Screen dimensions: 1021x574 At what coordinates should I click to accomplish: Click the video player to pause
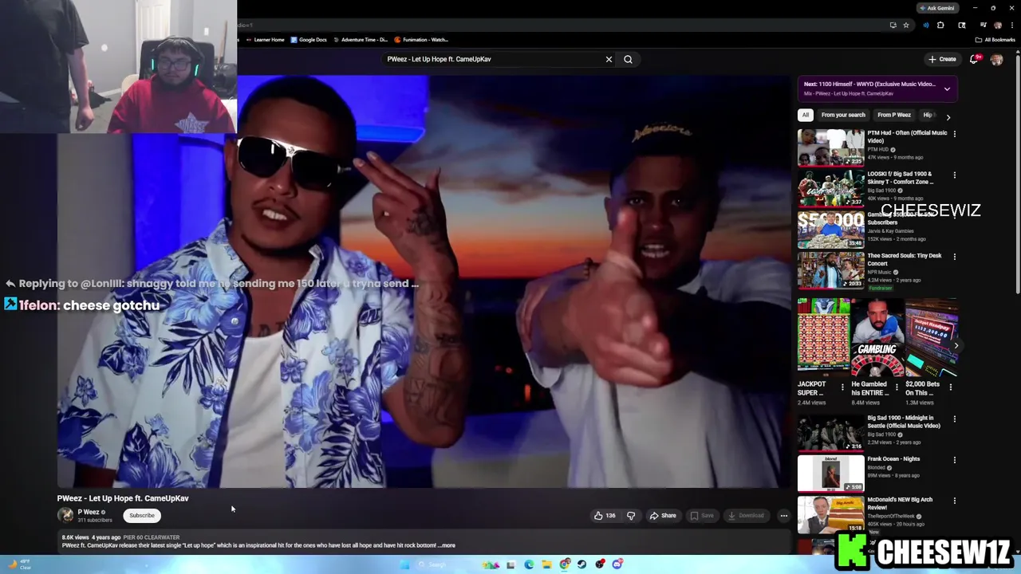423,281
